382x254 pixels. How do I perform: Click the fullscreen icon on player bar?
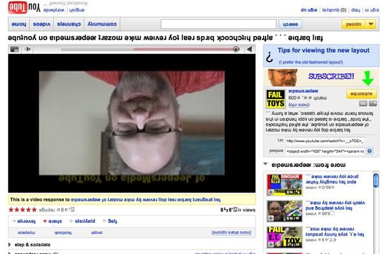pyautogui.click(x=14, y=48)
